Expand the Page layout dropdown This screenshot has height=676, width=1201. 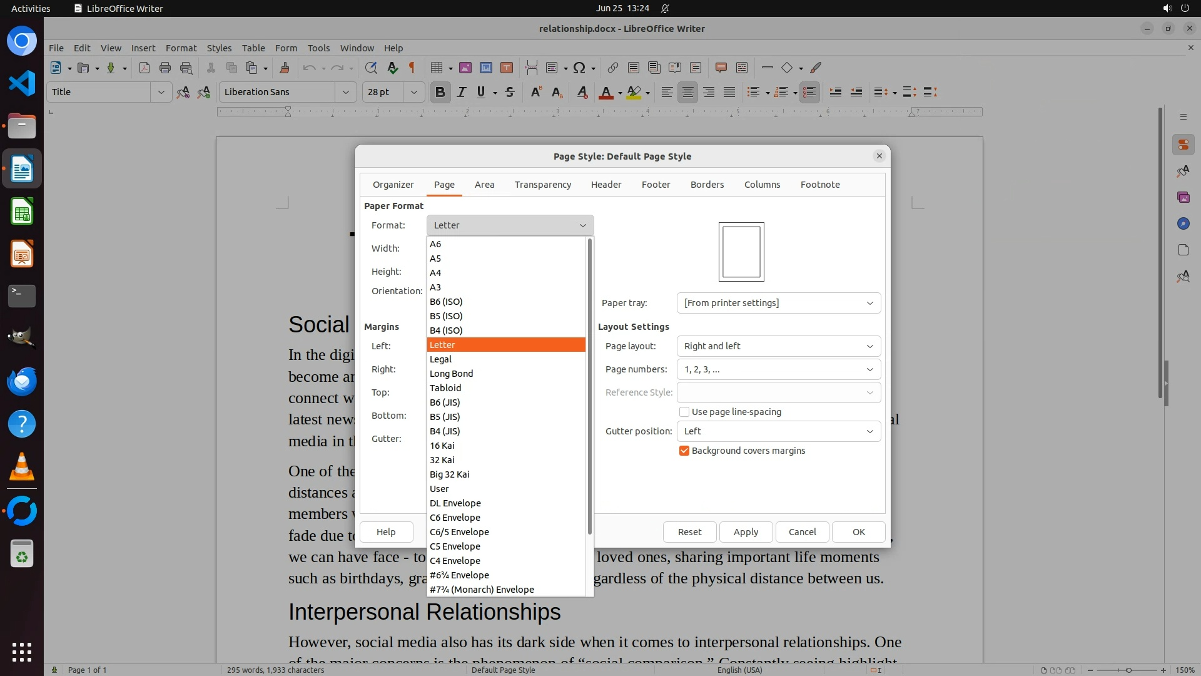click(778, 346)
